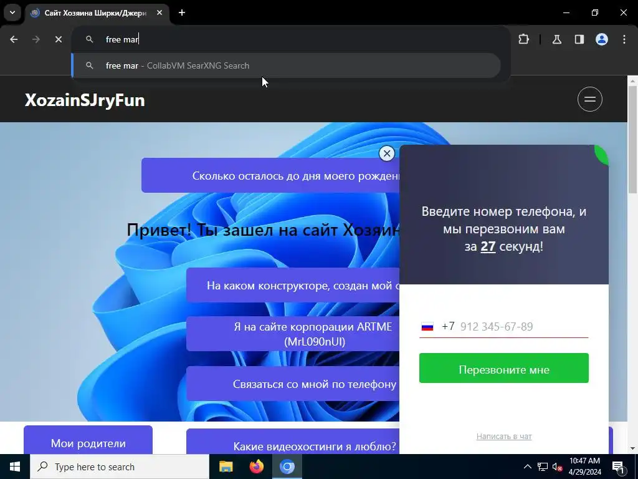Click the page vertical scrollbar thumb

tap(633, 139)
